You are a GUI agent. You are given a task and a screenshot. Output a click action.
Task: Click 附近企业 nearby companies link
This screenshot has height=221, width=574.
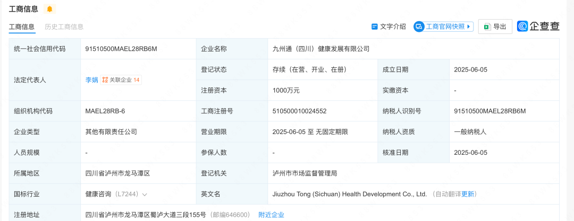(x=271, y=215)
